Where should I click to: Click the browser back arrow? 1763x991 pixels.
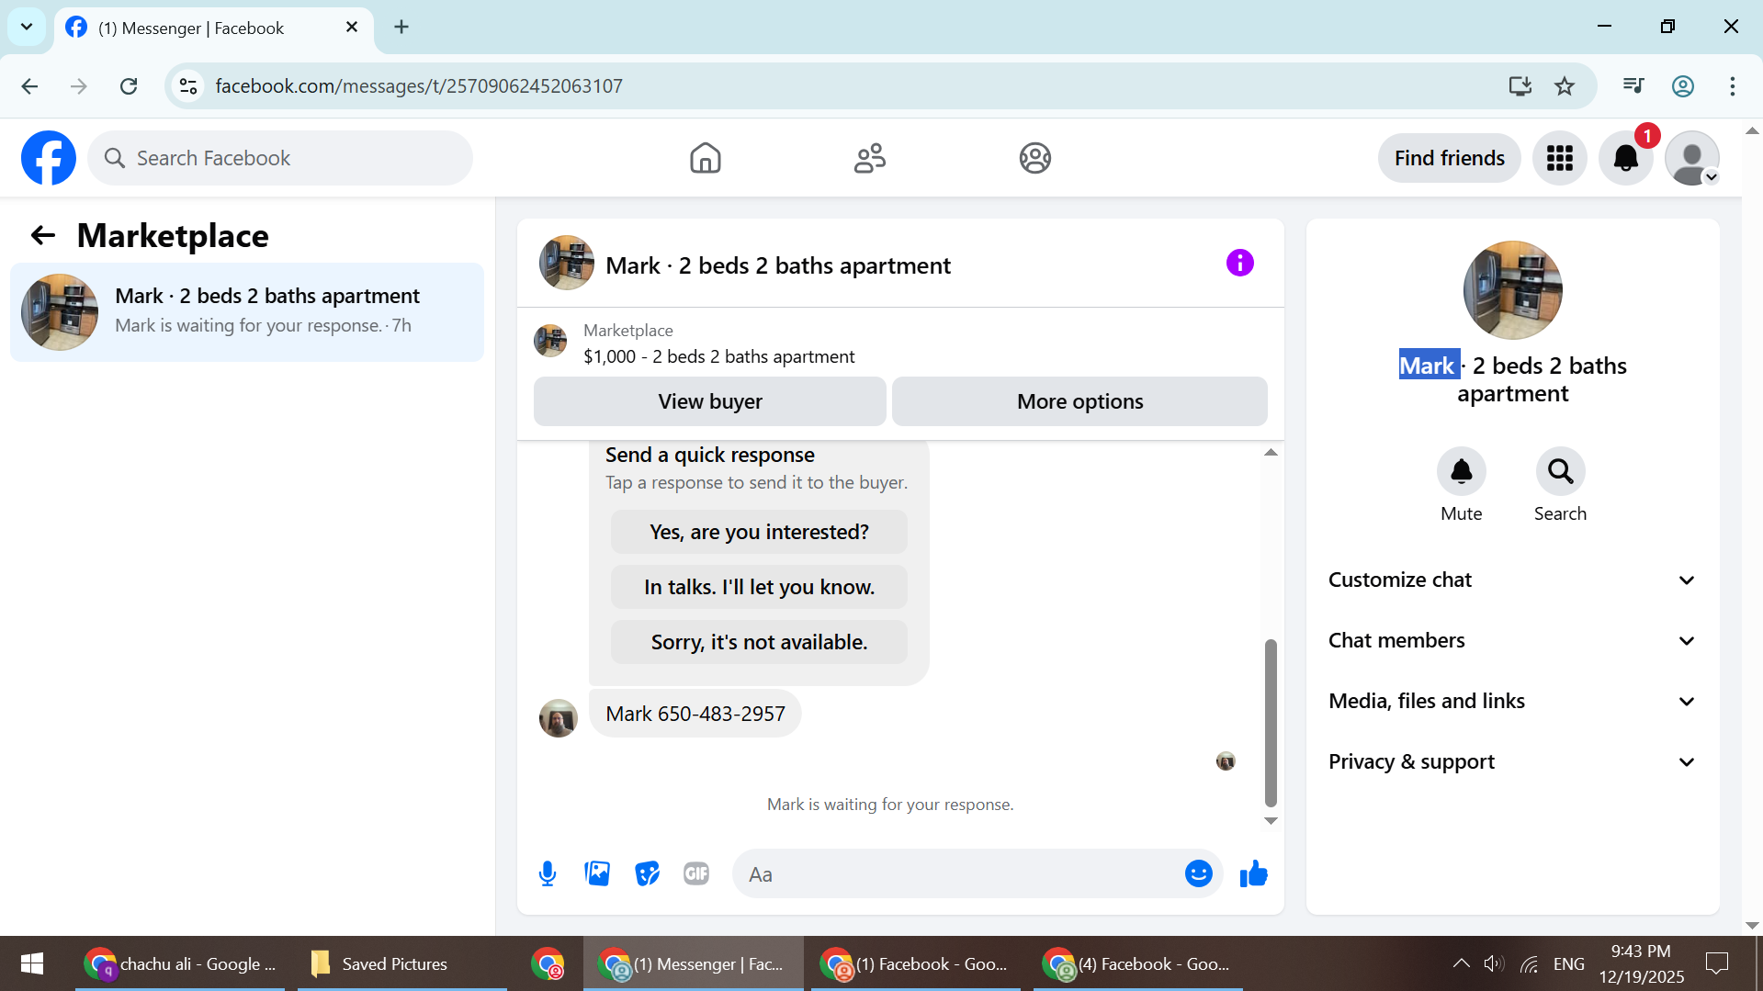click(29, 86)
